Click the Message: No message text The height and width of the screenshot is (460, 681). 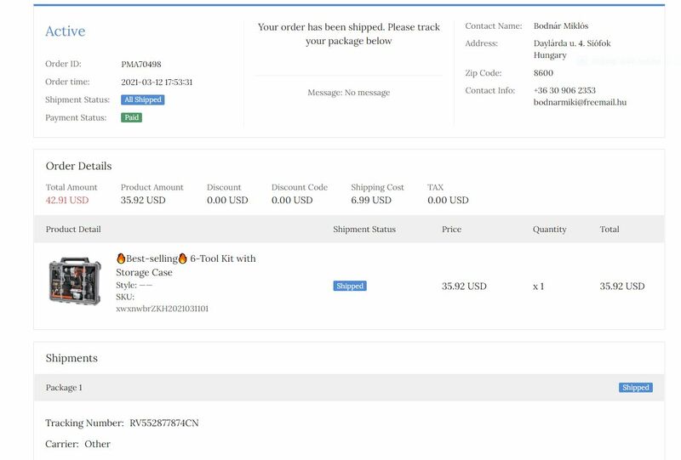click(349, 93)
